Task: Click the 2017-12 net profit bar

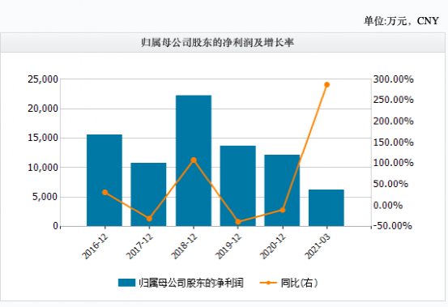Action: 148,194
